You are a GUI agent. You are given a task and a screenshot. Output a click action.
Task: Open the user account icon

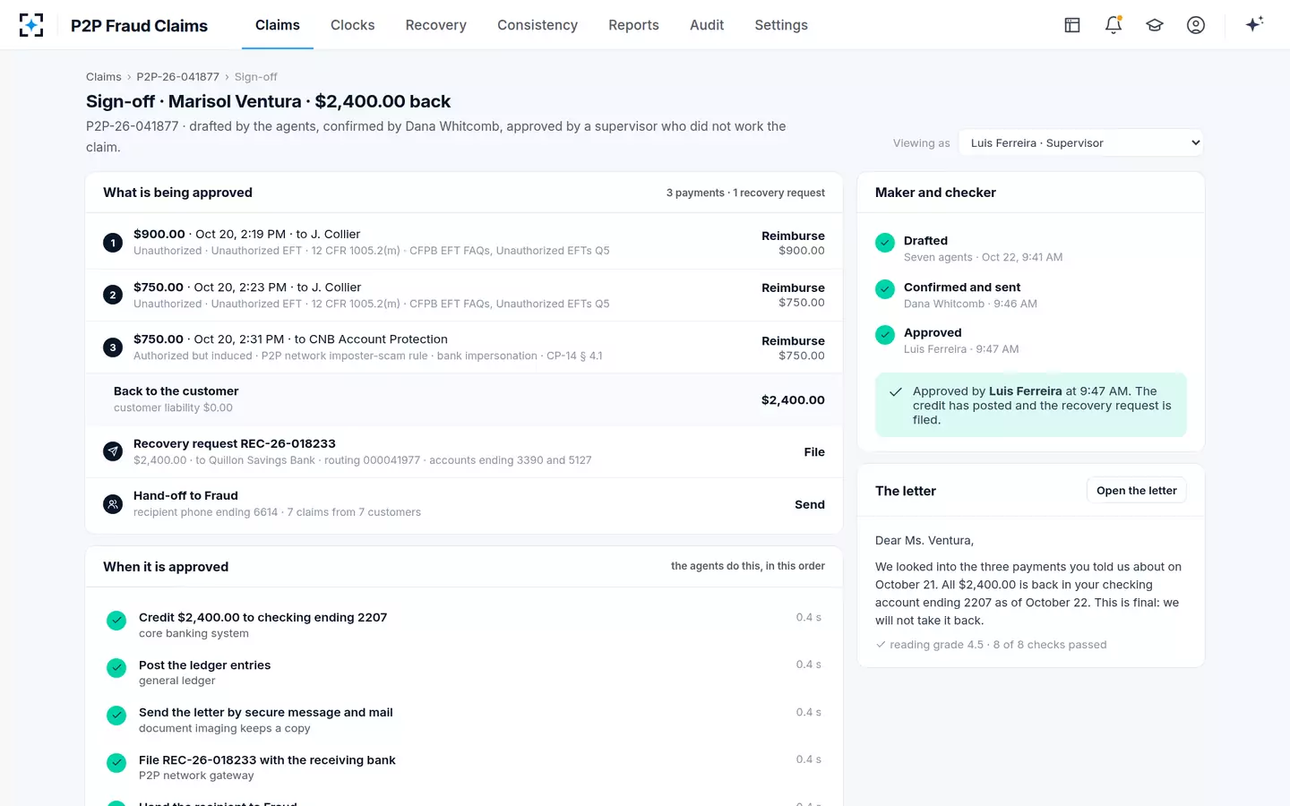click(x=1196, y=25)
